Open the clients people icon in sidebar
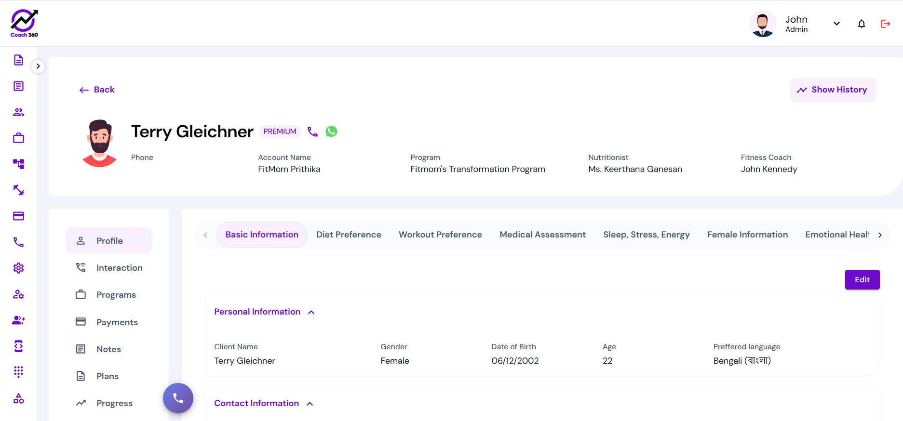This screenshot has width=903, height=421. pos(18,112)
